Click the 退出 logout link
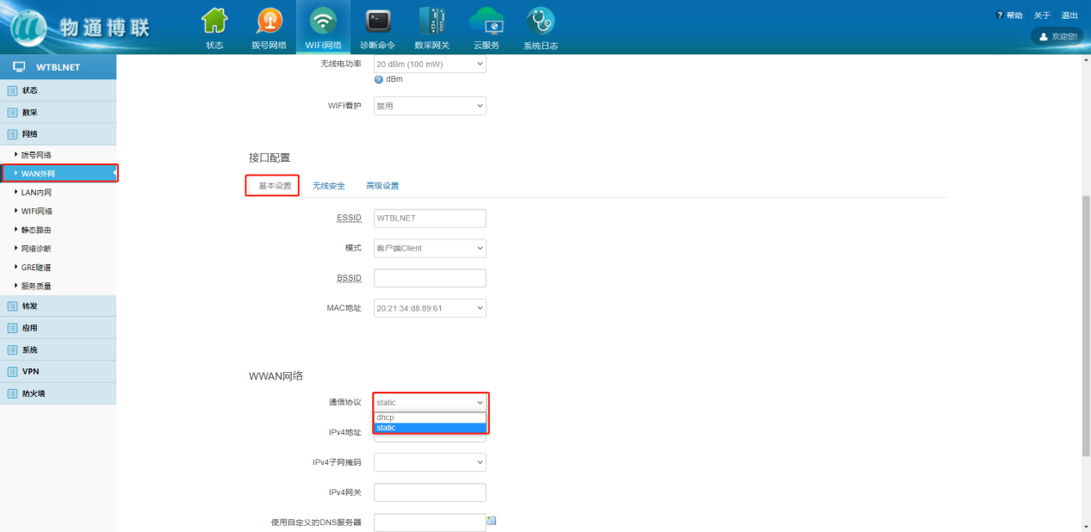The image size is (1091, 532). (x=1069, y=15)
